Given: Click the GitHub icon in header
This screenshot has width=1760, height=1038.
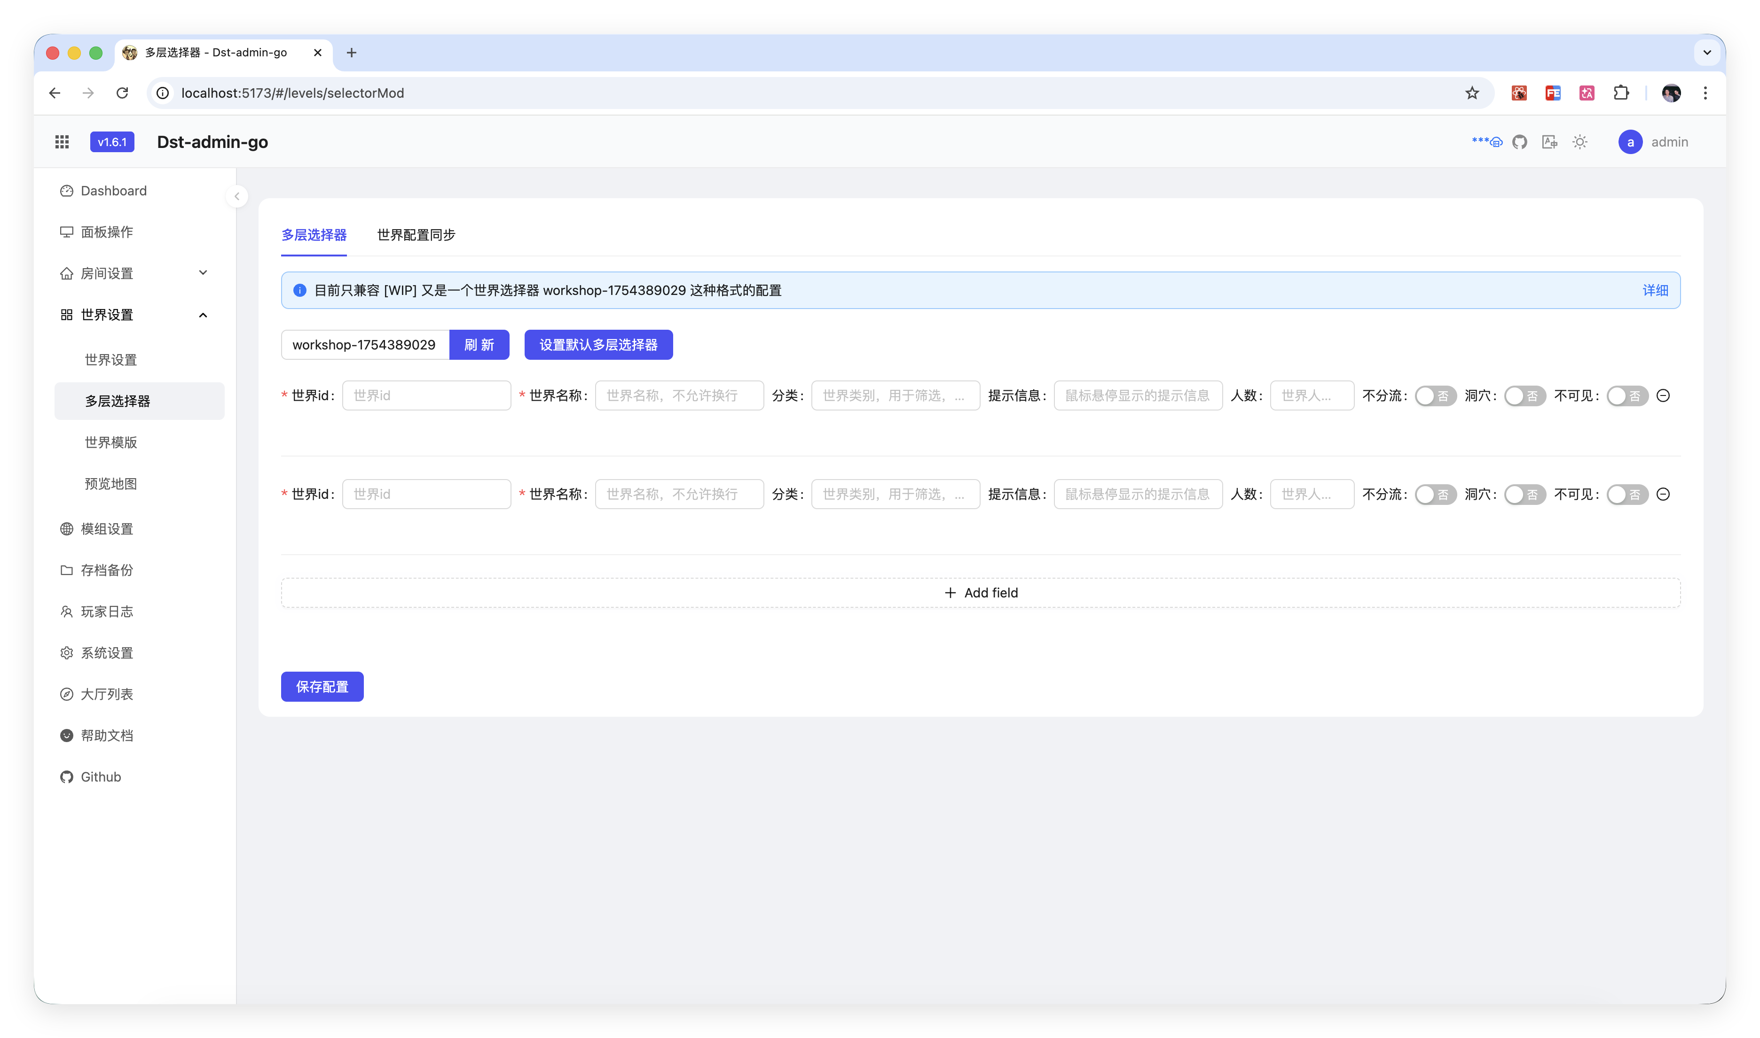Looking at the screenshot, I should point(1519,142).
